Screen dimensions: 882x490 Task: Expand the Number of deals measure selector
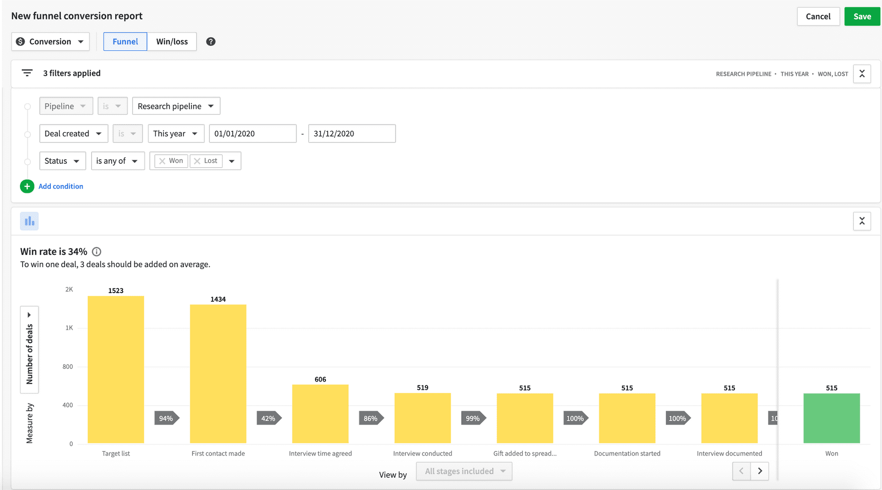[x=30, y=349]
